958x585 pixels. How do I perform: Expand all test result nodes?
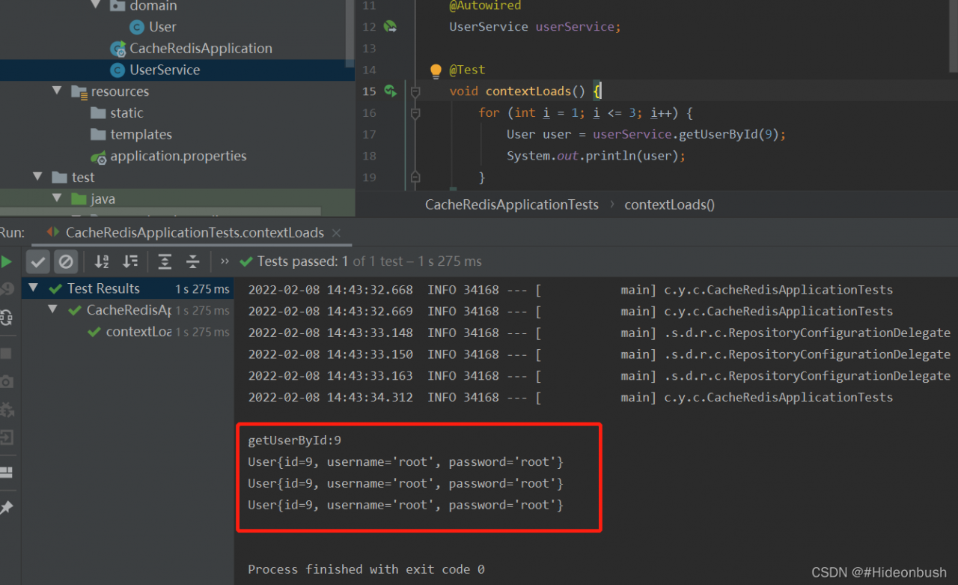(165, 261)
